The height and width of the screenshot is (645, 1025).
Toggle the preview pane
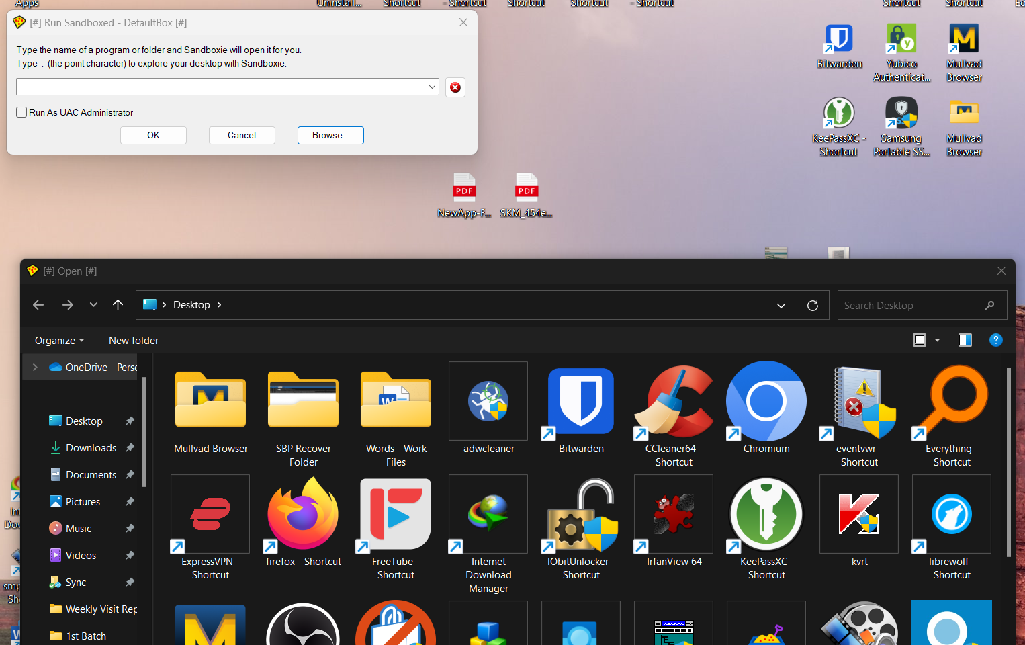pos(965,340)
